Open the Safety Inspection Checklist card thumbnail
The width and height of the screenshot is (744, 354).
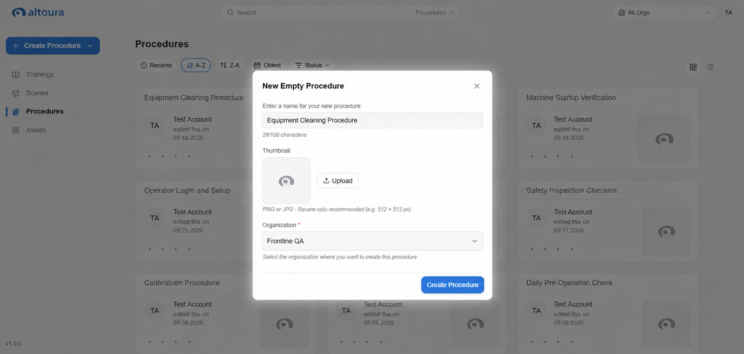(666, 231)
